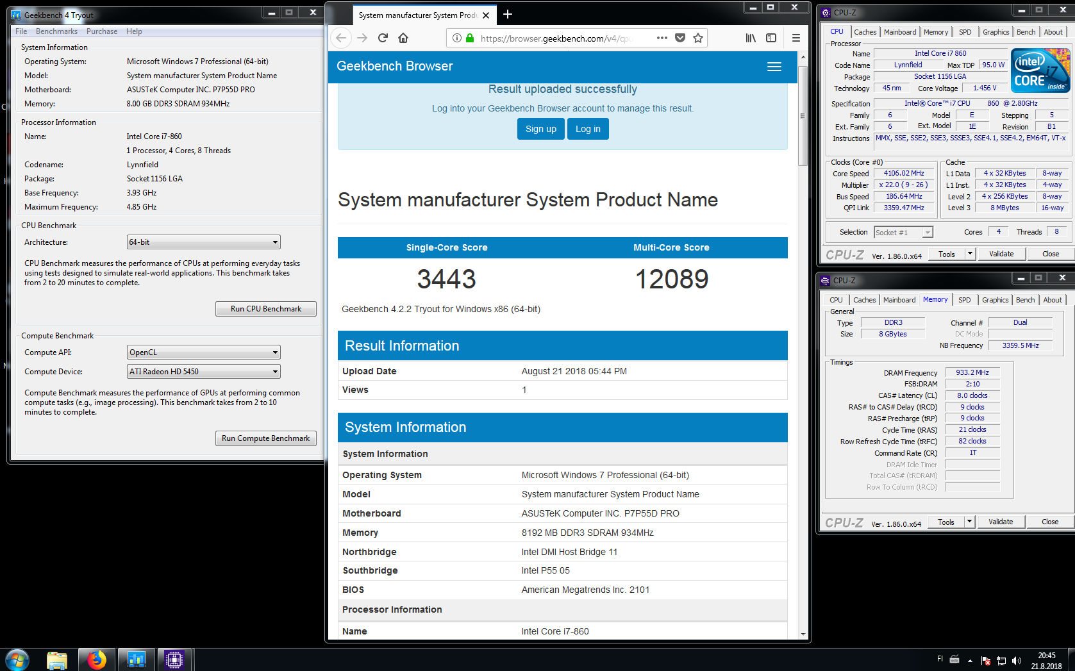Image resolution: width=1075 pixels, height=671 pixels.
Task: Switch to Caches tab in lower CPU-Z
Action: click(864, 300)
